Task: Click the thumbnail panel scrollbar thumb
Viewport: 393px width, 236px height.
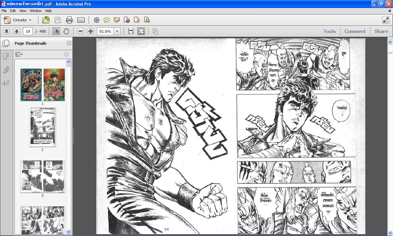Action: [x=68, y=65]
